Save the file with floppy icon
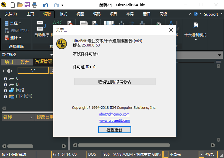 27,5
